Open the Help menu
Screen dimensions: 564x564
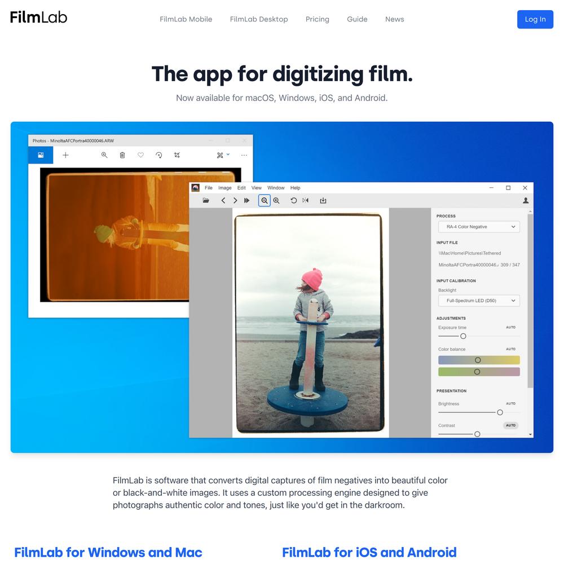(x=296, y=188)
